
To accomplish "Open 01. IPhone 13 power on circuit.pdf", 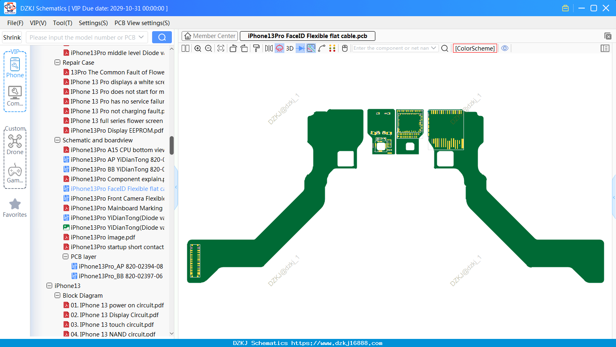I will pos(114,305).
